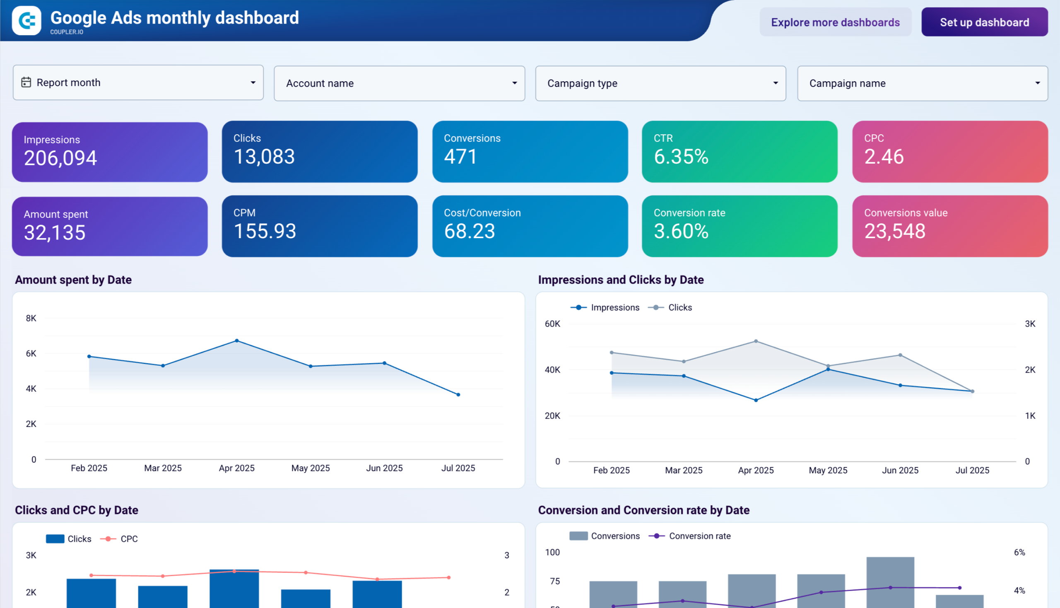Open the Campaign type filter
The image size is (1060, 608).
[660, 84]
